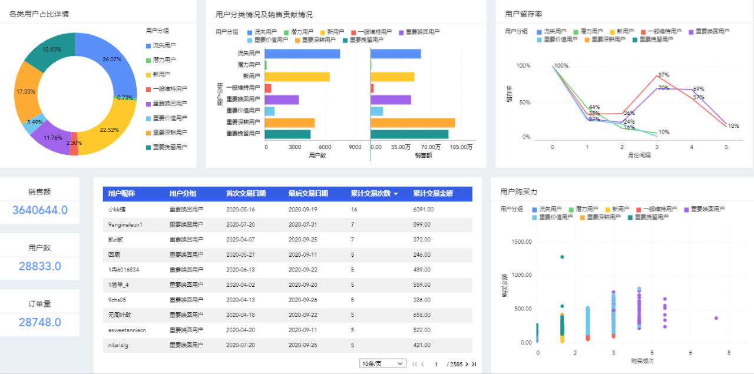Go to the next page of the table
Viewport: 754px width, 374px height.
467,364
